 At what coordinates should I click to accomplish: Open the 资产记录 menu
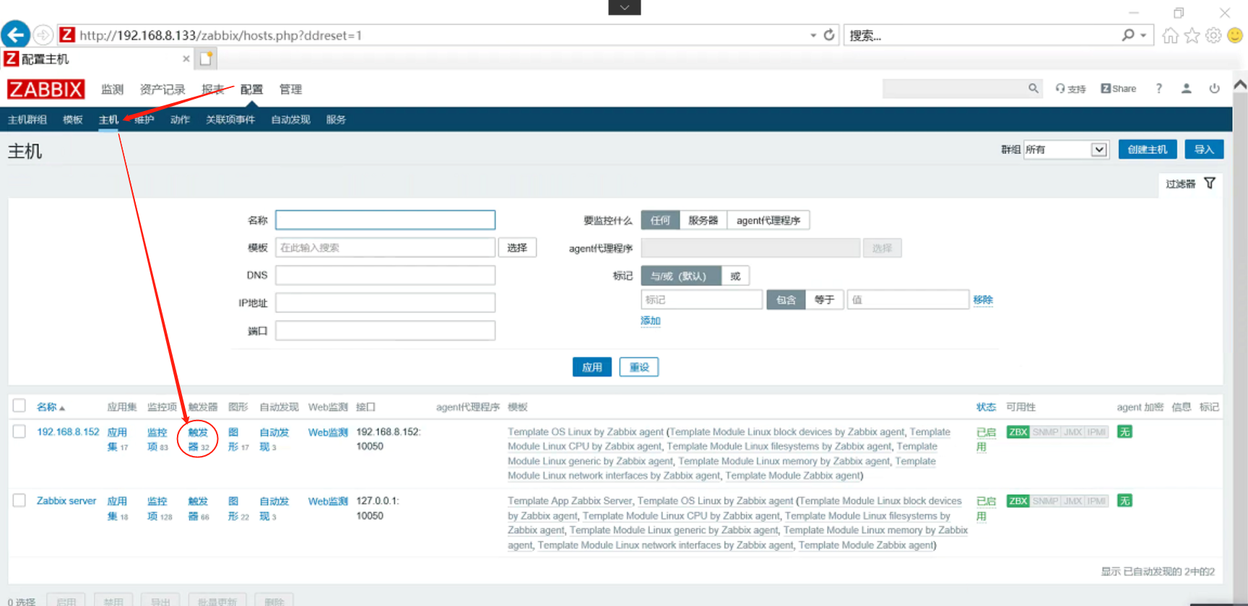point(162,89)
